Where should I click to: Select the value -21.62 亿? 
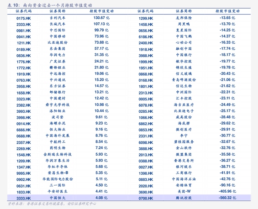coord(227,86)
